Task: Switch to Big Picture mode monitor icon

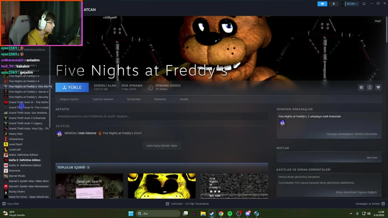Action: pos(364,4)
